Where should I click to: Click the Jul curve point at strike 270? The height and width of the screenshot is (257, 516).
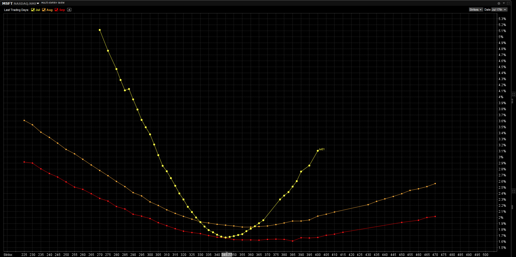pos(100,30)
